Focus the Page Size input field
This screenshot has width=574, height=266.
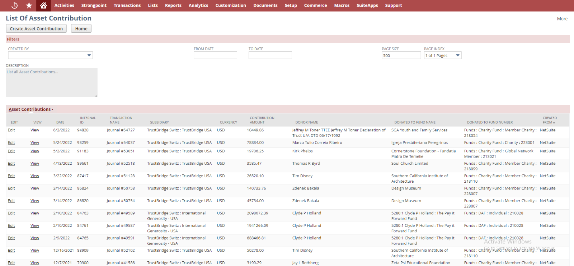401,55
